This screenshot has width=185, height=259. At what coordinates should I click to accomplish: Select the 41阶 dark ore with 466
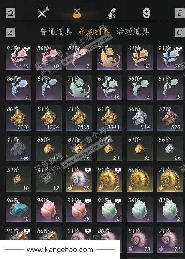point(18,148)
